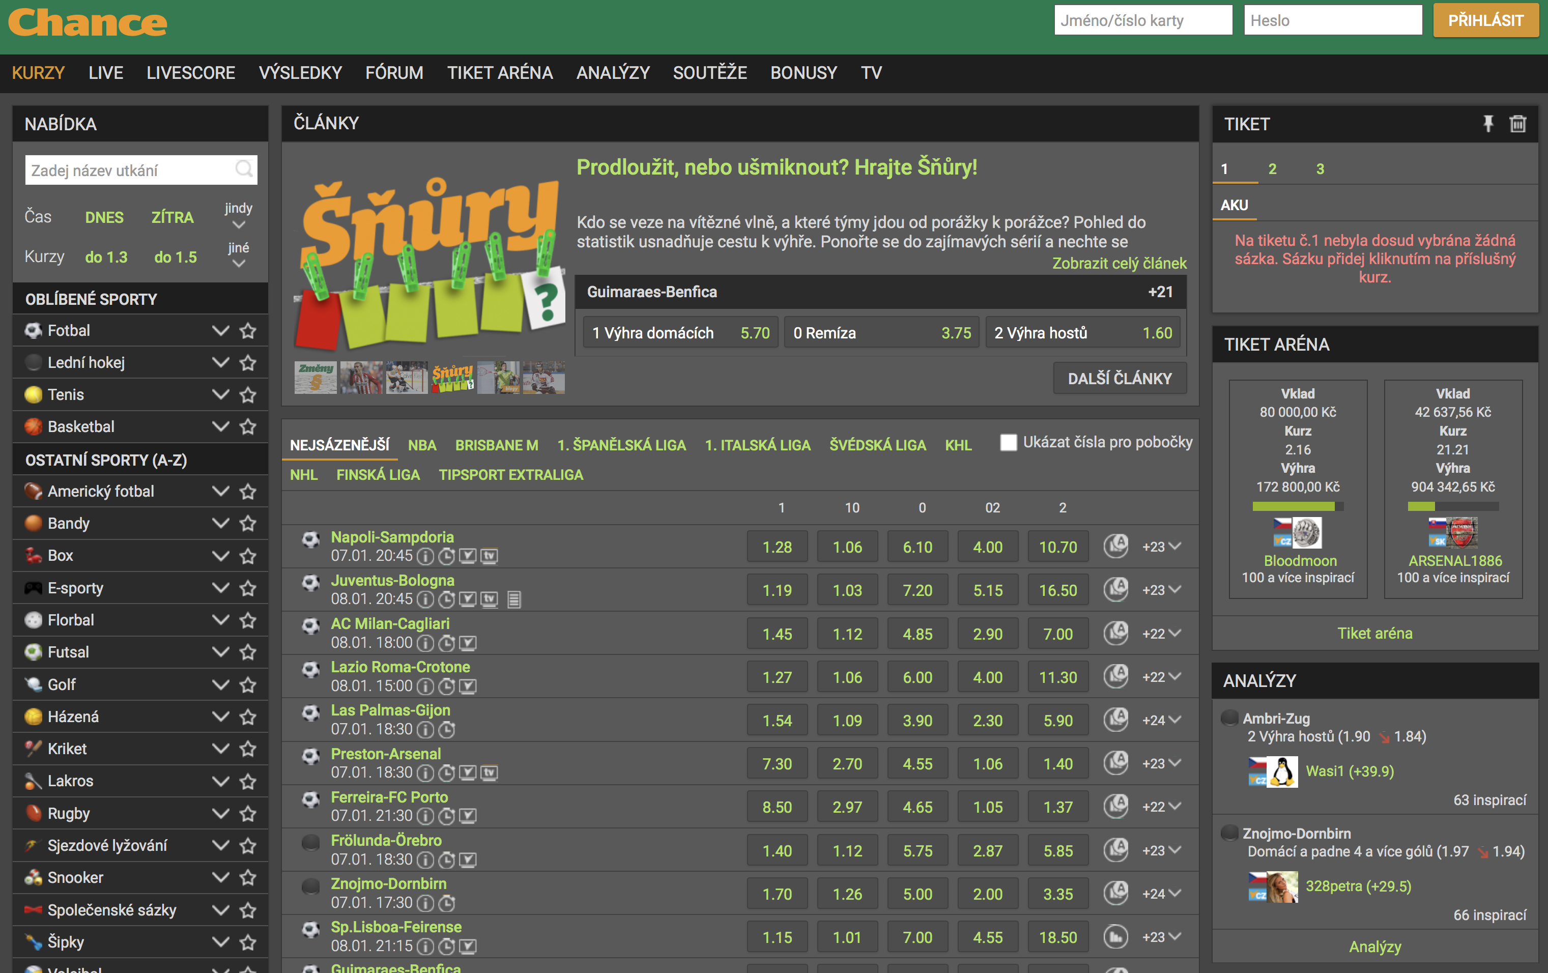Expand the Americký fotbal chevron
The width and height of the screenshot is (1548, 973).
(x=220, y=491)
